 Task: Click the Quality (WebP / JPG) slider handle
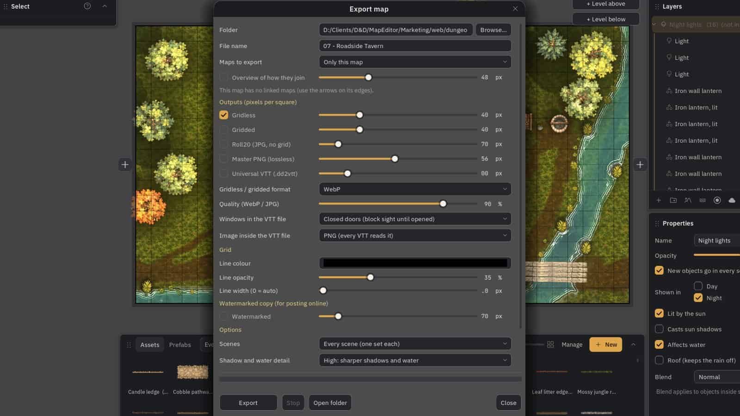(x=443, y=204)
